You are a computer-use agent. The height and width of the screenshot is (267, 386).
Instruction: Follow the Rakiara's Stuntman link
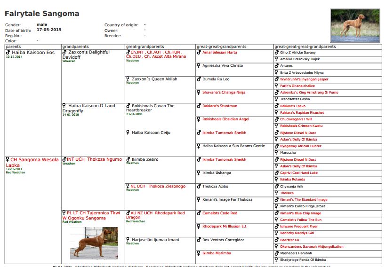(220, 106)
